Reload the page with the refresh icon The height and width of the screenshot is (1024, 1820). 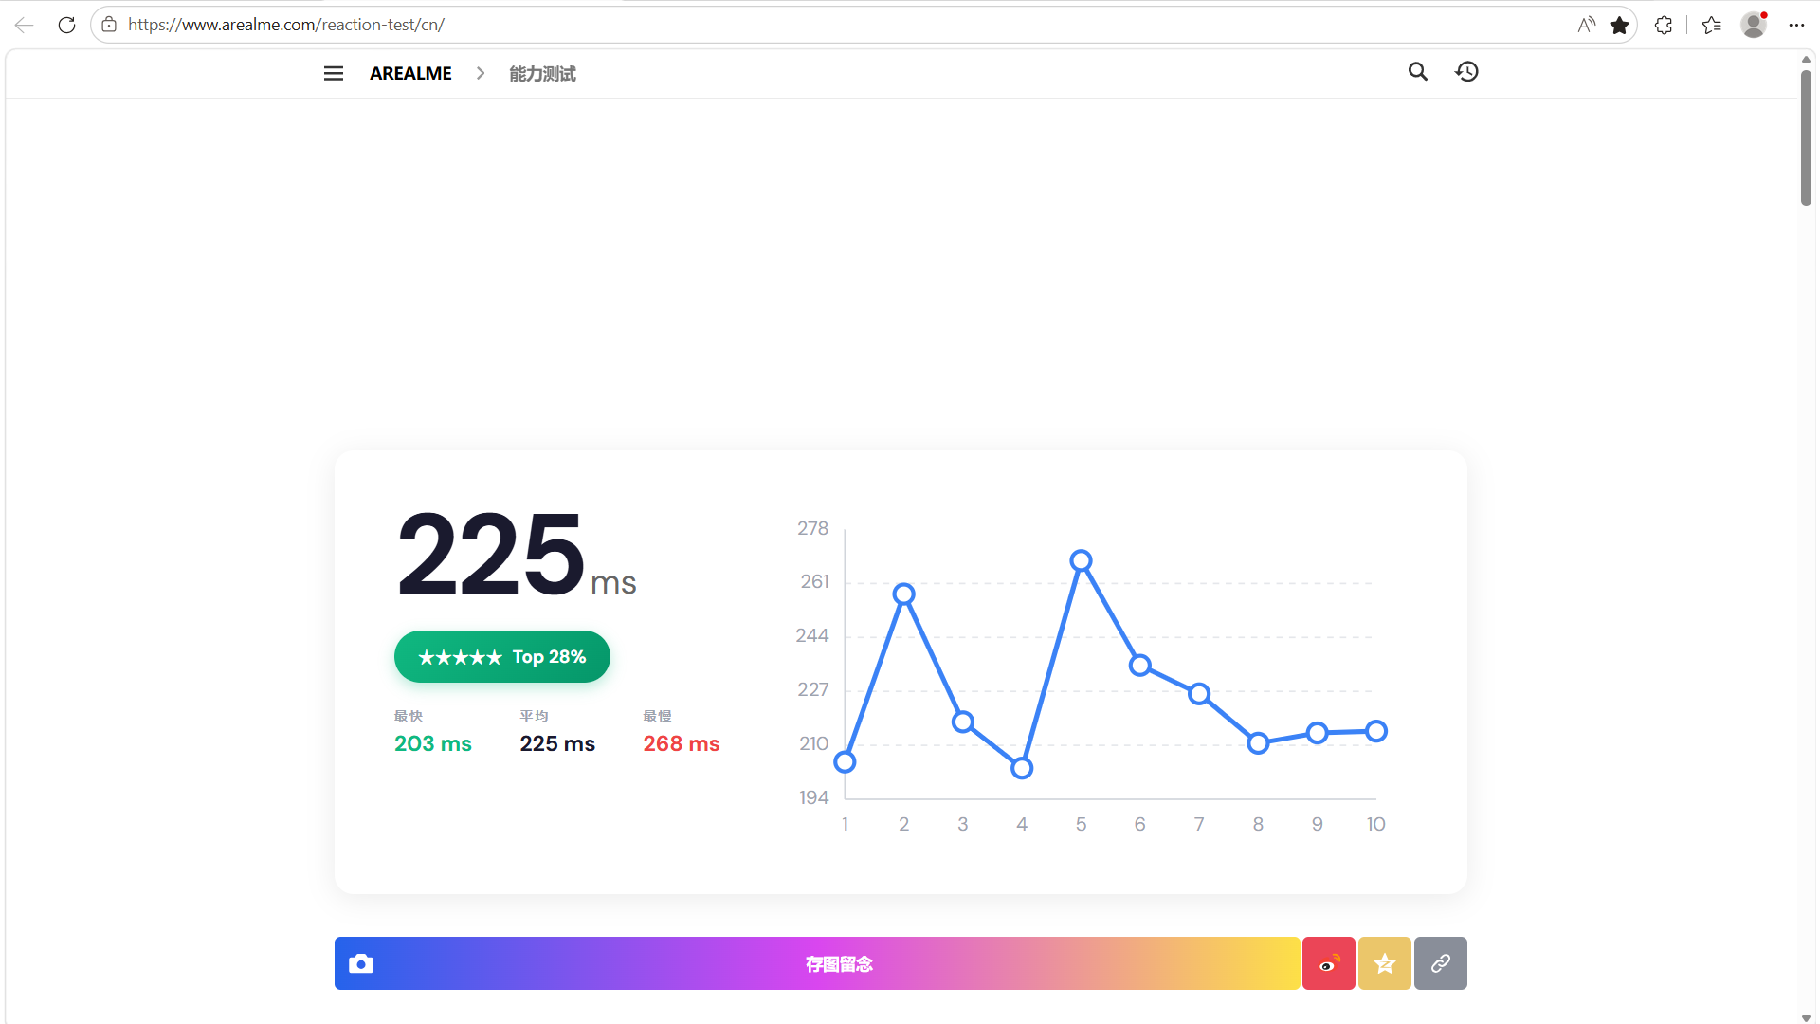(x=66, y=25)
